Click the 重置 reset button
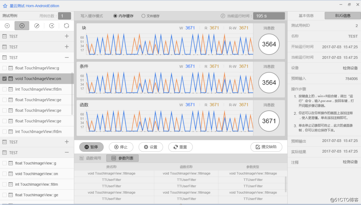361x205 pixels. coord(180,147)
